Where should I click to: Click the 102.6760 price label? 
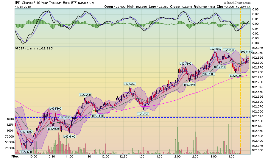coord(130,84)
